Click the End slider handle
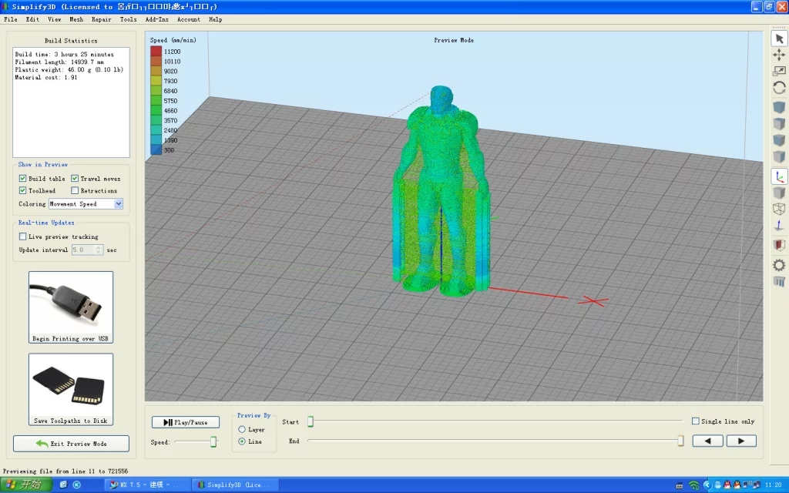Image resolution: width=789 pixels, height=493 pixels. pyautogui.click(x=680, y=441)
